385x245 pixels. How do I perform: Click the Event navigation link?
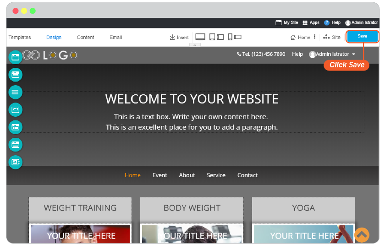pos(160,175)
